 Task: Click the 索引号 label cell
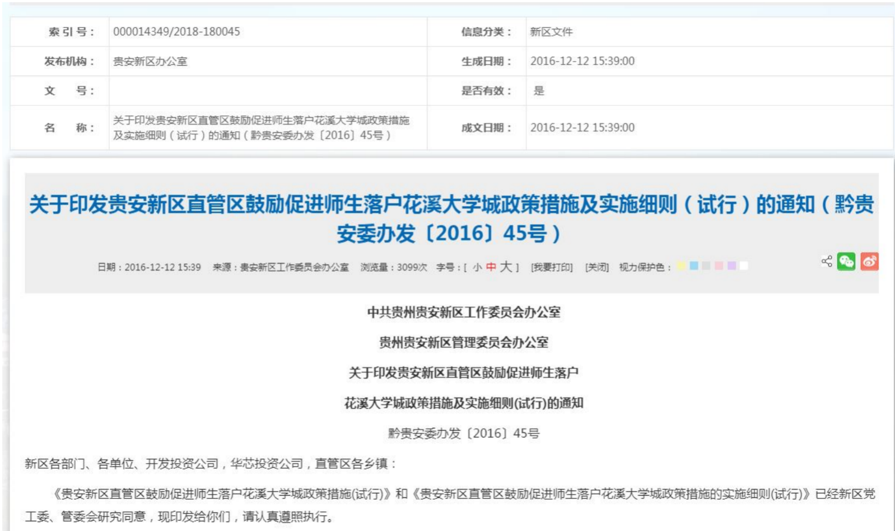pos(59,32)
